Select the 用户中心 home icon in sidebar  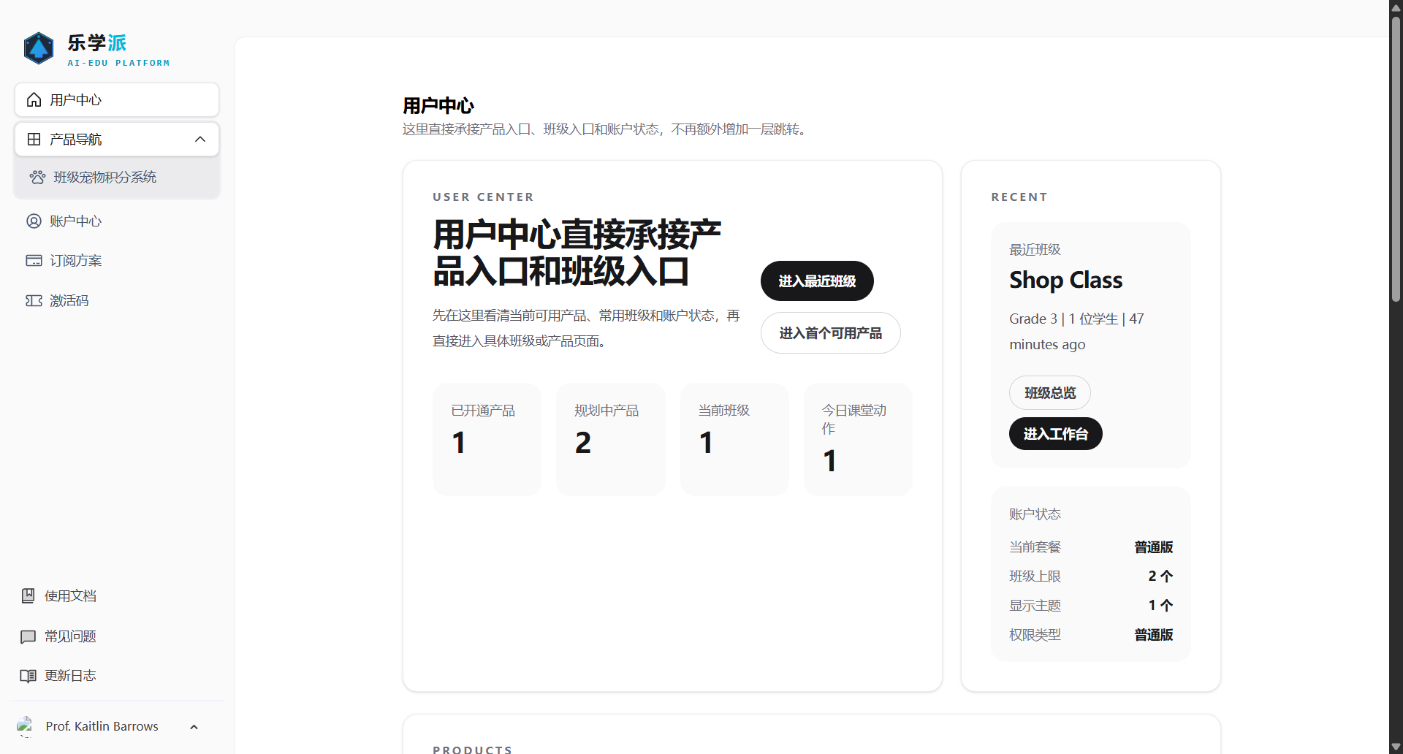click(34, 100)
